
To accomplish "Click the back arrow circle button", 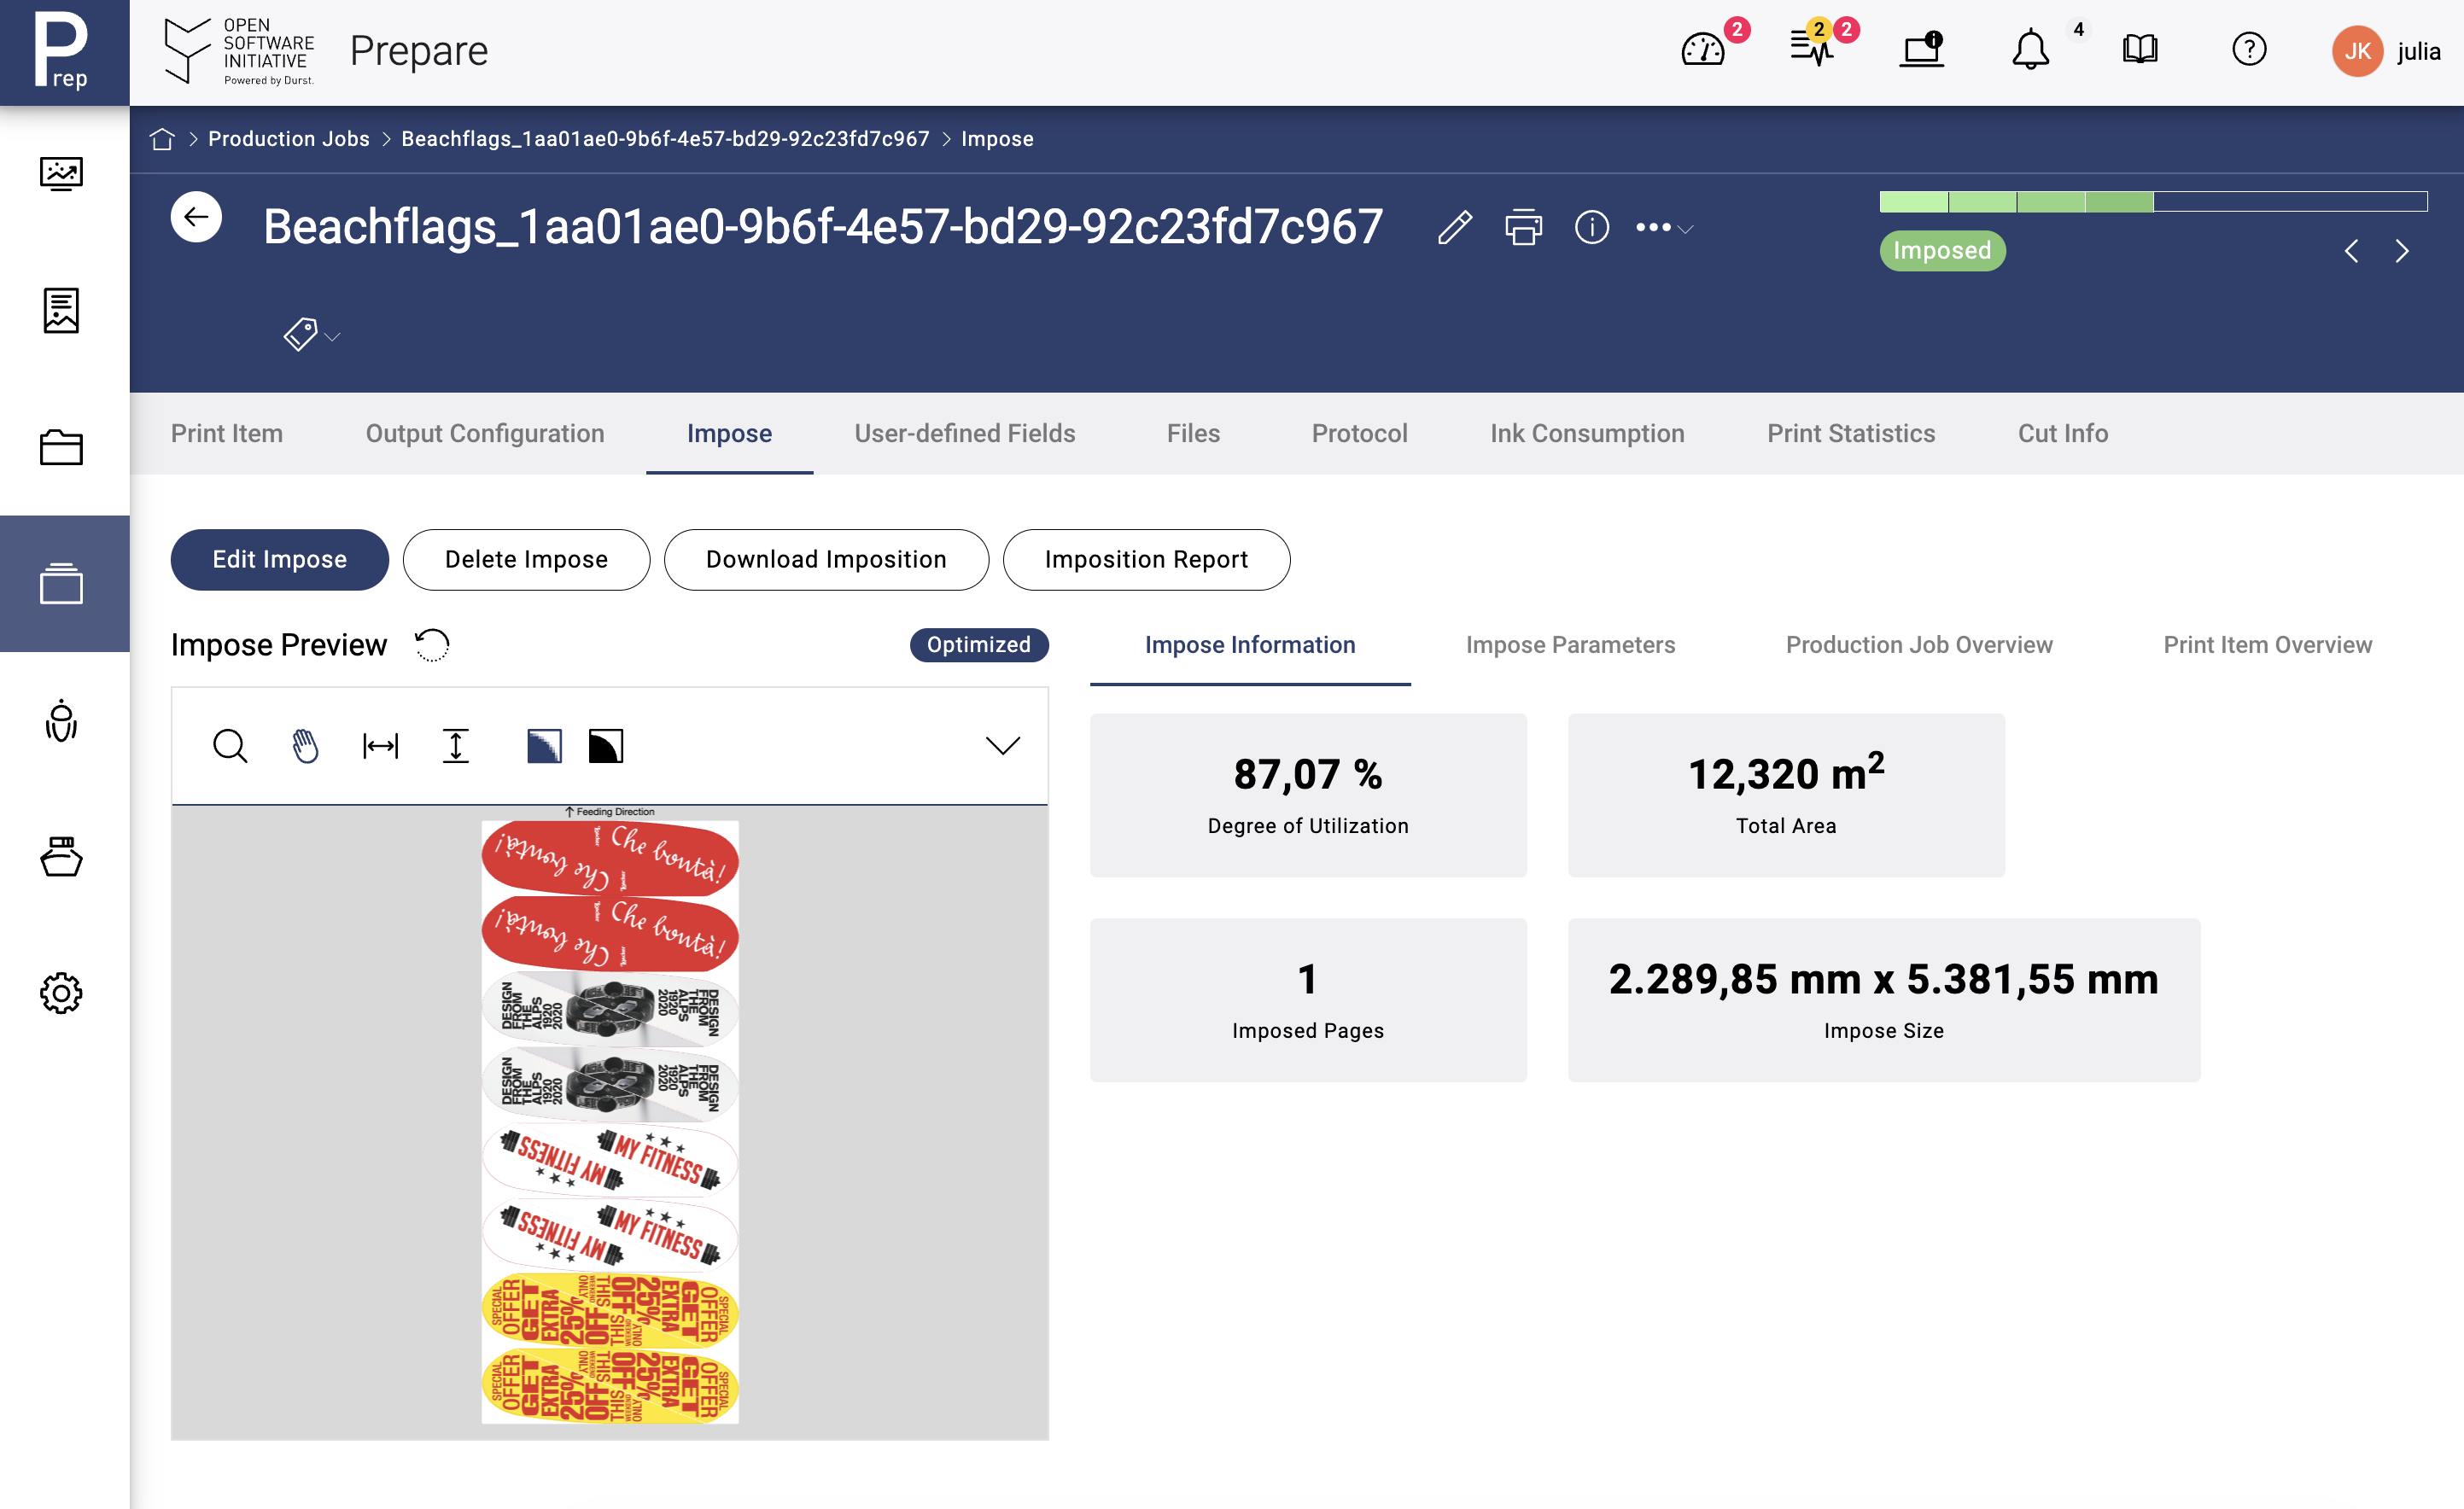I will [x=196, y=217].
